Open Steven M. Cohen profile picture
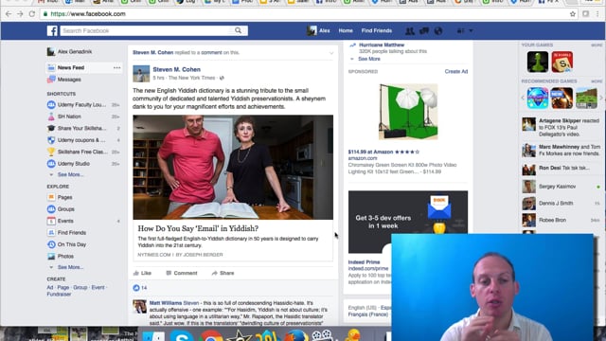 (x=141, y=74)
